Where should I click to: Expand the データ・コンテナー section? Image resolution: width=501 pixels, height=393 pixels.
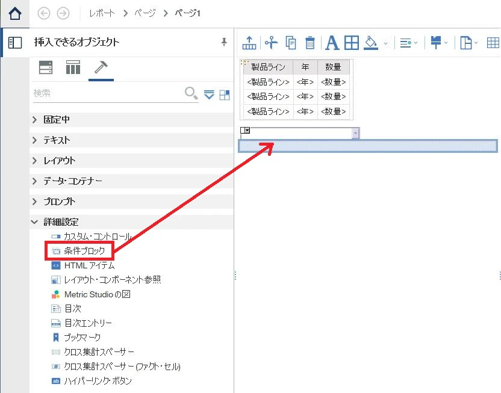(x=132, y=181)
